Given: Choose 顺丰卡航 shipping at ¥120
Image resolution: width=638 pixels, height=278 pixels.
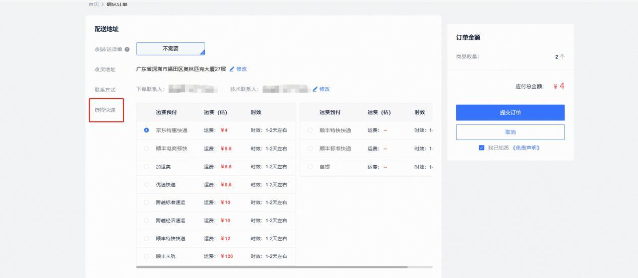Looking at the screenshot, I should point(147,256).
